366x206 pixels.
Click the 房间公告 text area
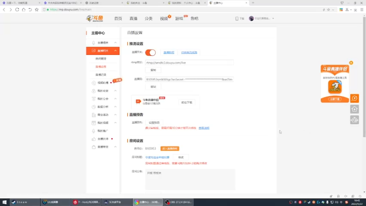point(190,179)
